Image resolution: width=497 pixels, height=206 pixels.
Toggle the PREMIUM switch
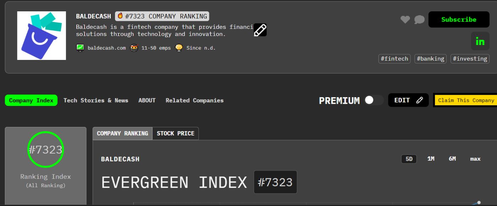click(374, 100)
